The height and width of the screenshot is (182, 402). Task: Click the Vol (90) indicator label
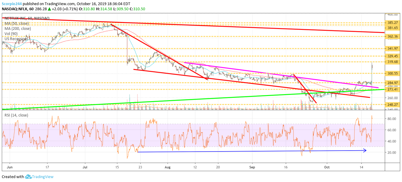(x=11, y=34)
